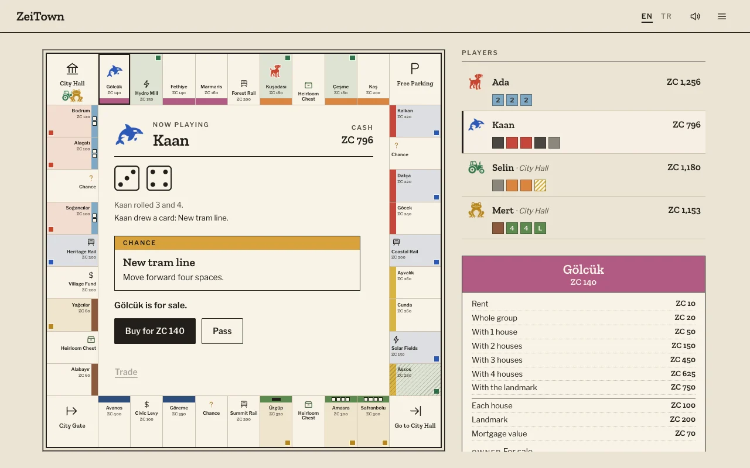Click the Coastal Rail train icon
This screenshot has height=468, width=750.
coord(396,242)
